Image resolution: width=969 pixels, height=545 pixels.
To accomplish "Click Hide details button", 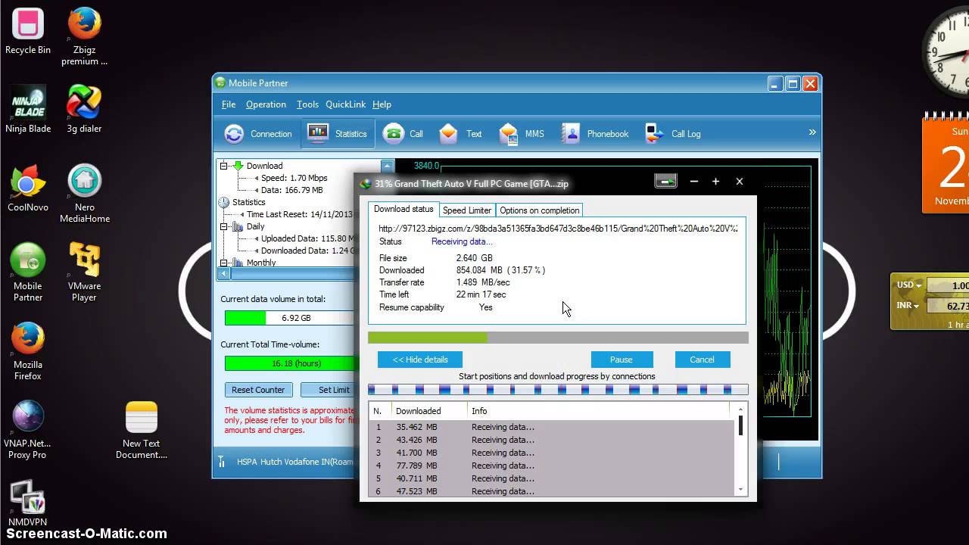I will click(x=420, y=360).
